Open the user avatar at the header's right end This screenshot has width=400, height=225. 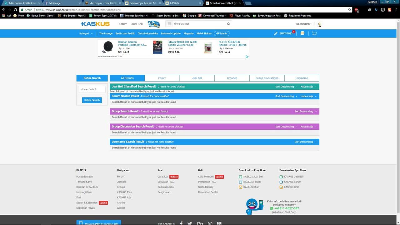pyautogui.click(x=319, y=24)
